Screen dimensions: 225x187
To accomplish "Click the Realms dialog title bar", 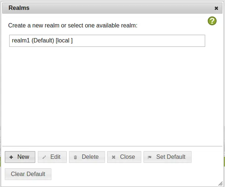I will [x=112, y=8].
